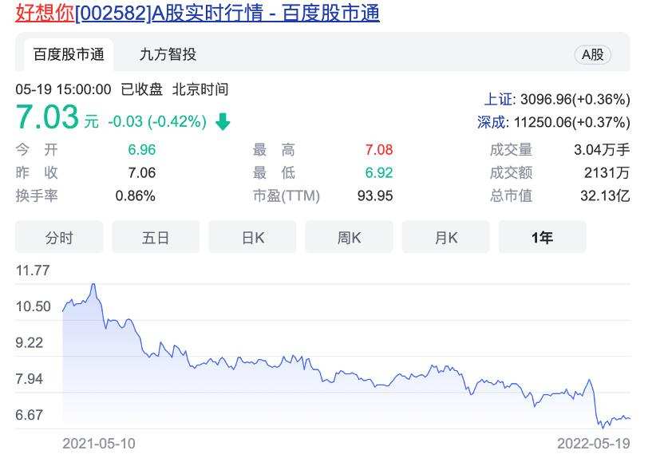Click the 最低 value 6.92
The width and height of the screenshot is (664, 458).
coord(379,172)
